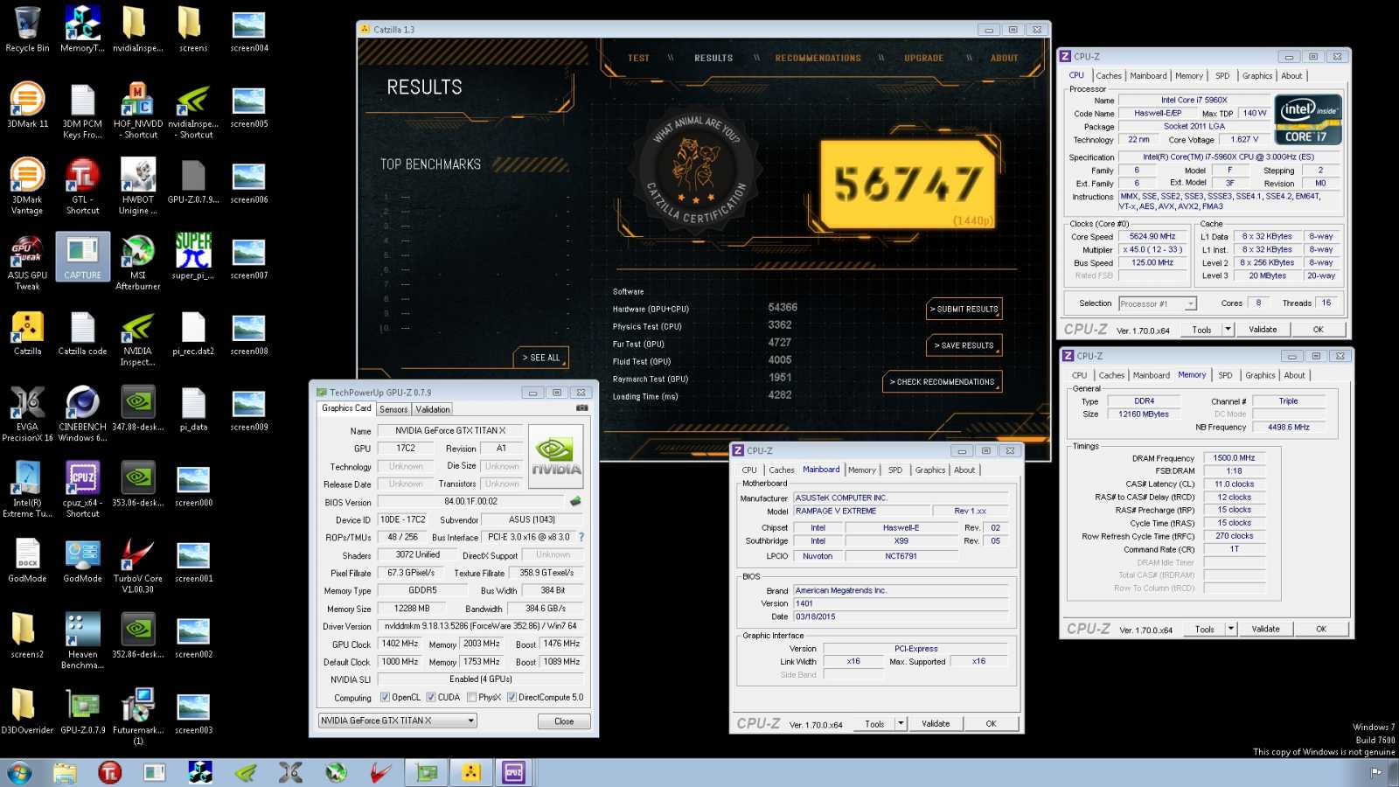Click Validate in top CPU-Z window
This screenshot has height=787, width=1399.
click(1263, 330)
